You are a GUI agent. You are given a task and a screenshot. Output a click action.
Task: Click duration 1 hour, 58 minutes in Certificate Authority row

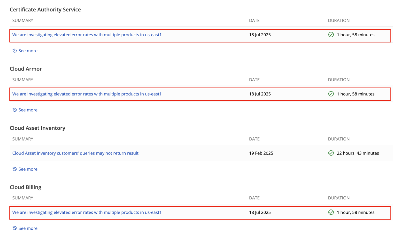click(x=356, y=35)
